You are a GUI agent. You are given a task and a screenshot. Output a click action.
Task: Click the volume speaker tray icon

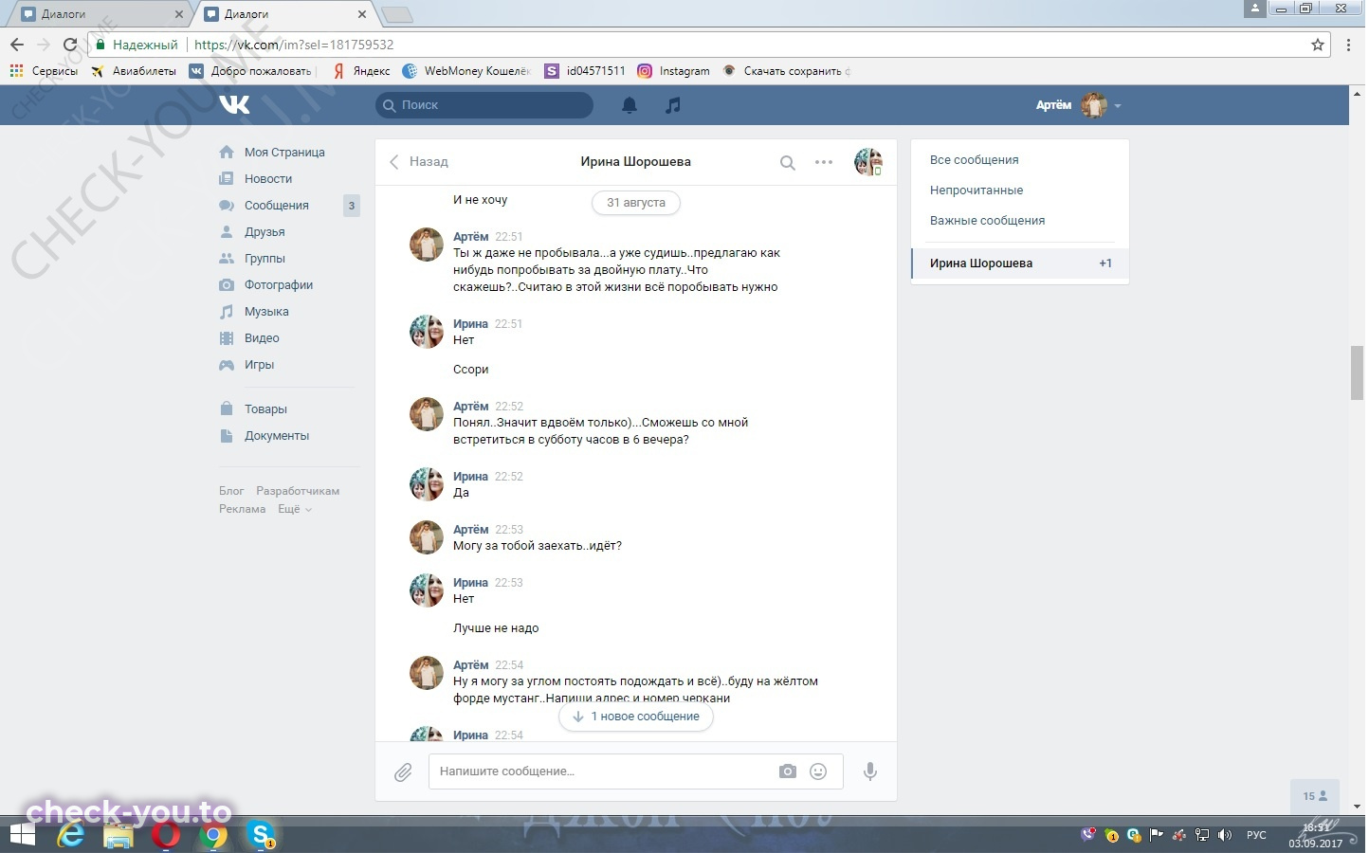coord(1225,835)
